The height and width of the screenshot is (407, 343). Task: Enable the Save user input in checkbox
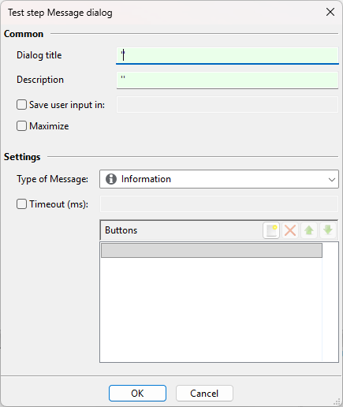[21, 105]
